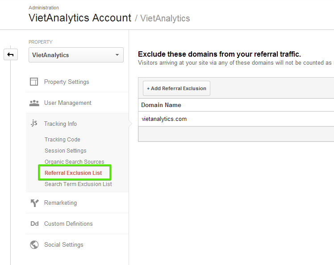Click the Social Settings globe icon
334x265 pixels.
[x=34, y=244]
